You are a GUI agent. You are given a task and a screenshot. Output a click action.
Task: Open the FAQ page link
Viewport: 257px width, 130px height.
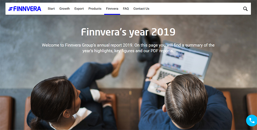(126, 9)
